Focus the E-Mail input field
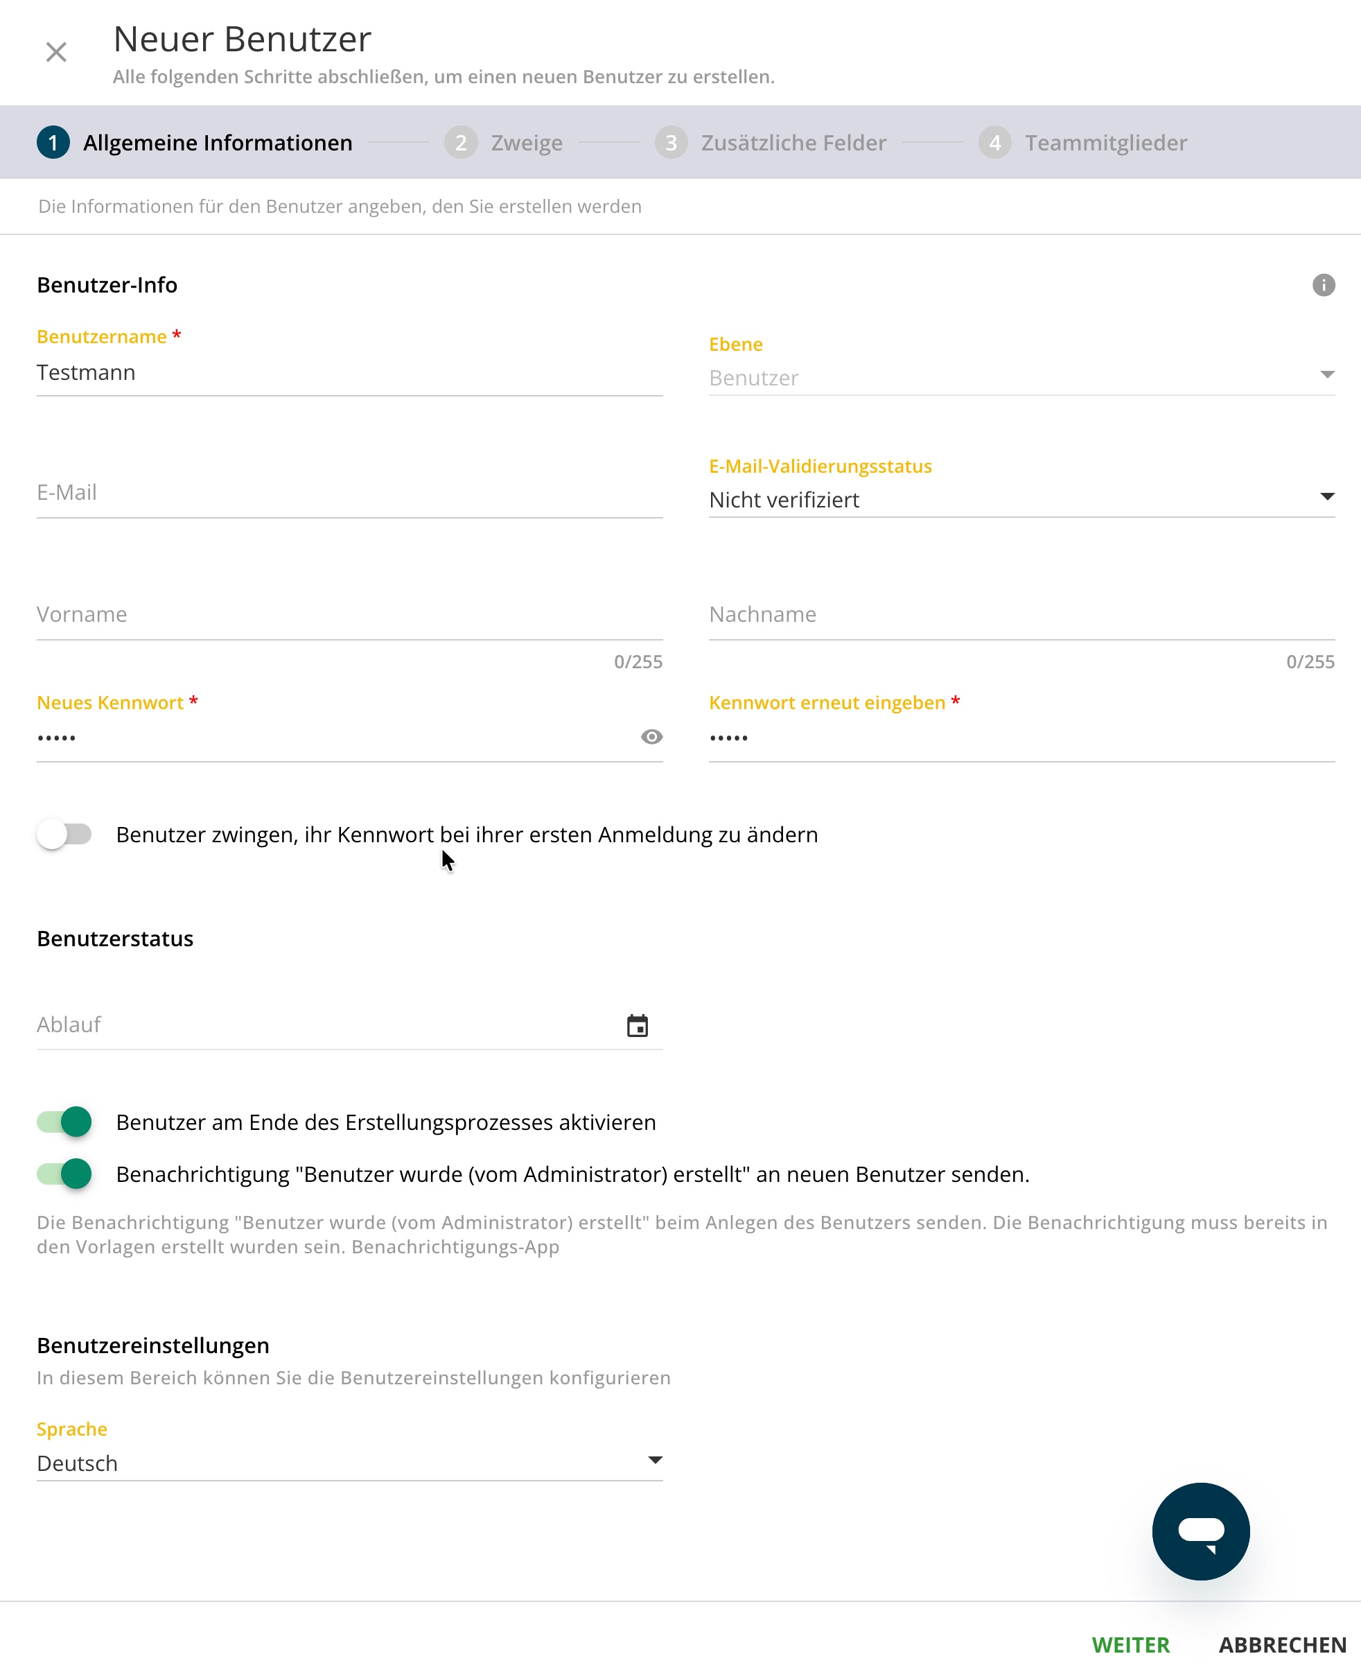Screen dimensions: 1361x1672 [x=350, y=492]
